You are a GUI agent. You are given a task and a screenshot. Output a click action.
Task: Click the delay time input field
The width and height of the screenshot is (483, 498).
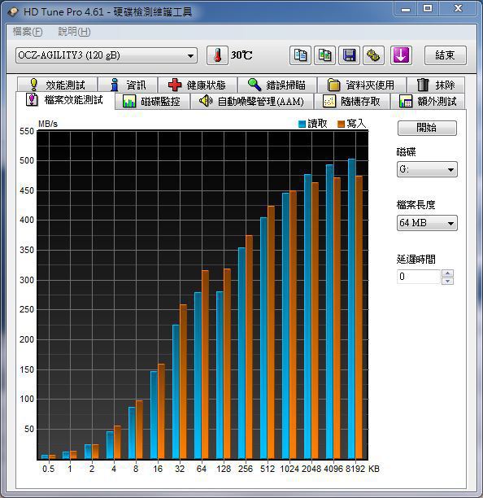(419, 277)
